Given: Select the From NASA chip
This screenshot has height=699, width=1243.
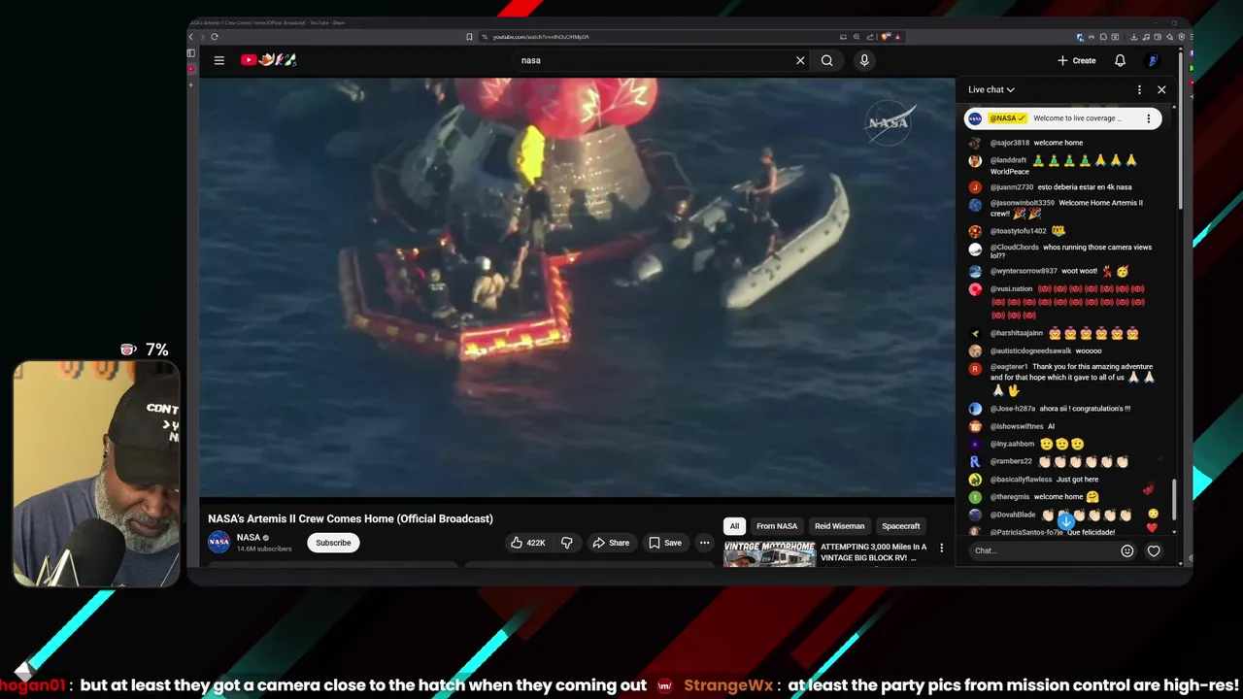Looking at the screenshot, I should pos(777,526).
